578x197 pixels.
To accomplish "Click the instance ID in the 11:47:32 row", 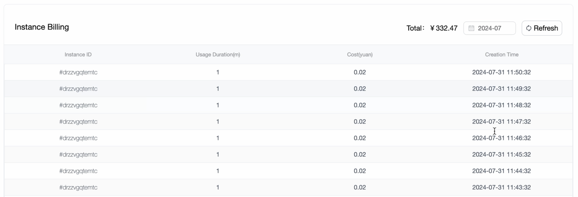I will (78, 121).
